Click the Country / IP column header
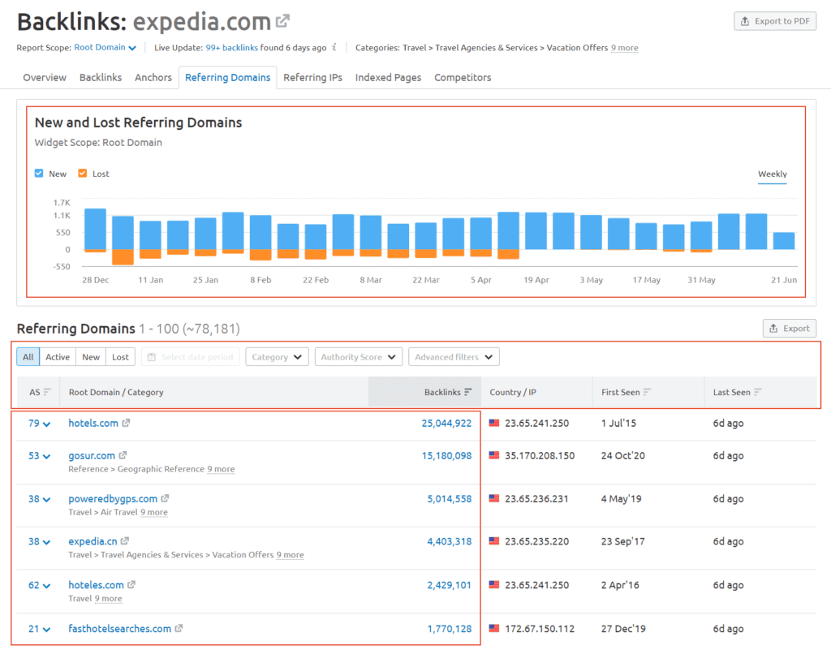This screenshot has width=831, height=654. tap(513, 392)
